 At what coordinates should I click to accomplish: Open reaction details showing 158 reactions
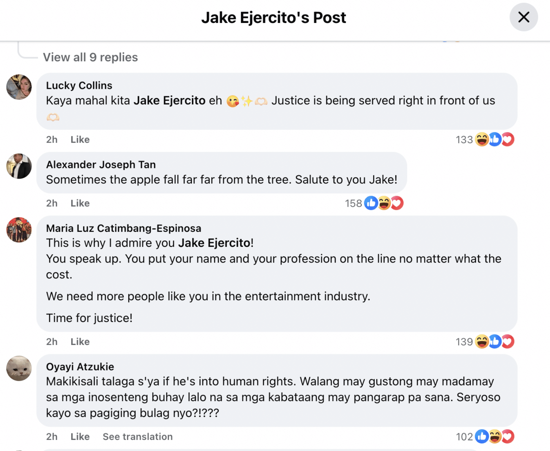(x=353, y=203)
